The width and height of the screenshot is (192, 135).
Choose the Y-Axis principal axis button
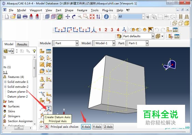click(x=97, y=127)
